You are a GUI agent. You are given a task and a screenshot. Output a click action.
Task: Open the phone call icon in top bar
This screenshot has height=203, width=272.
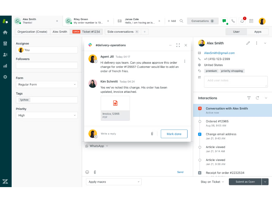(233, 21)
